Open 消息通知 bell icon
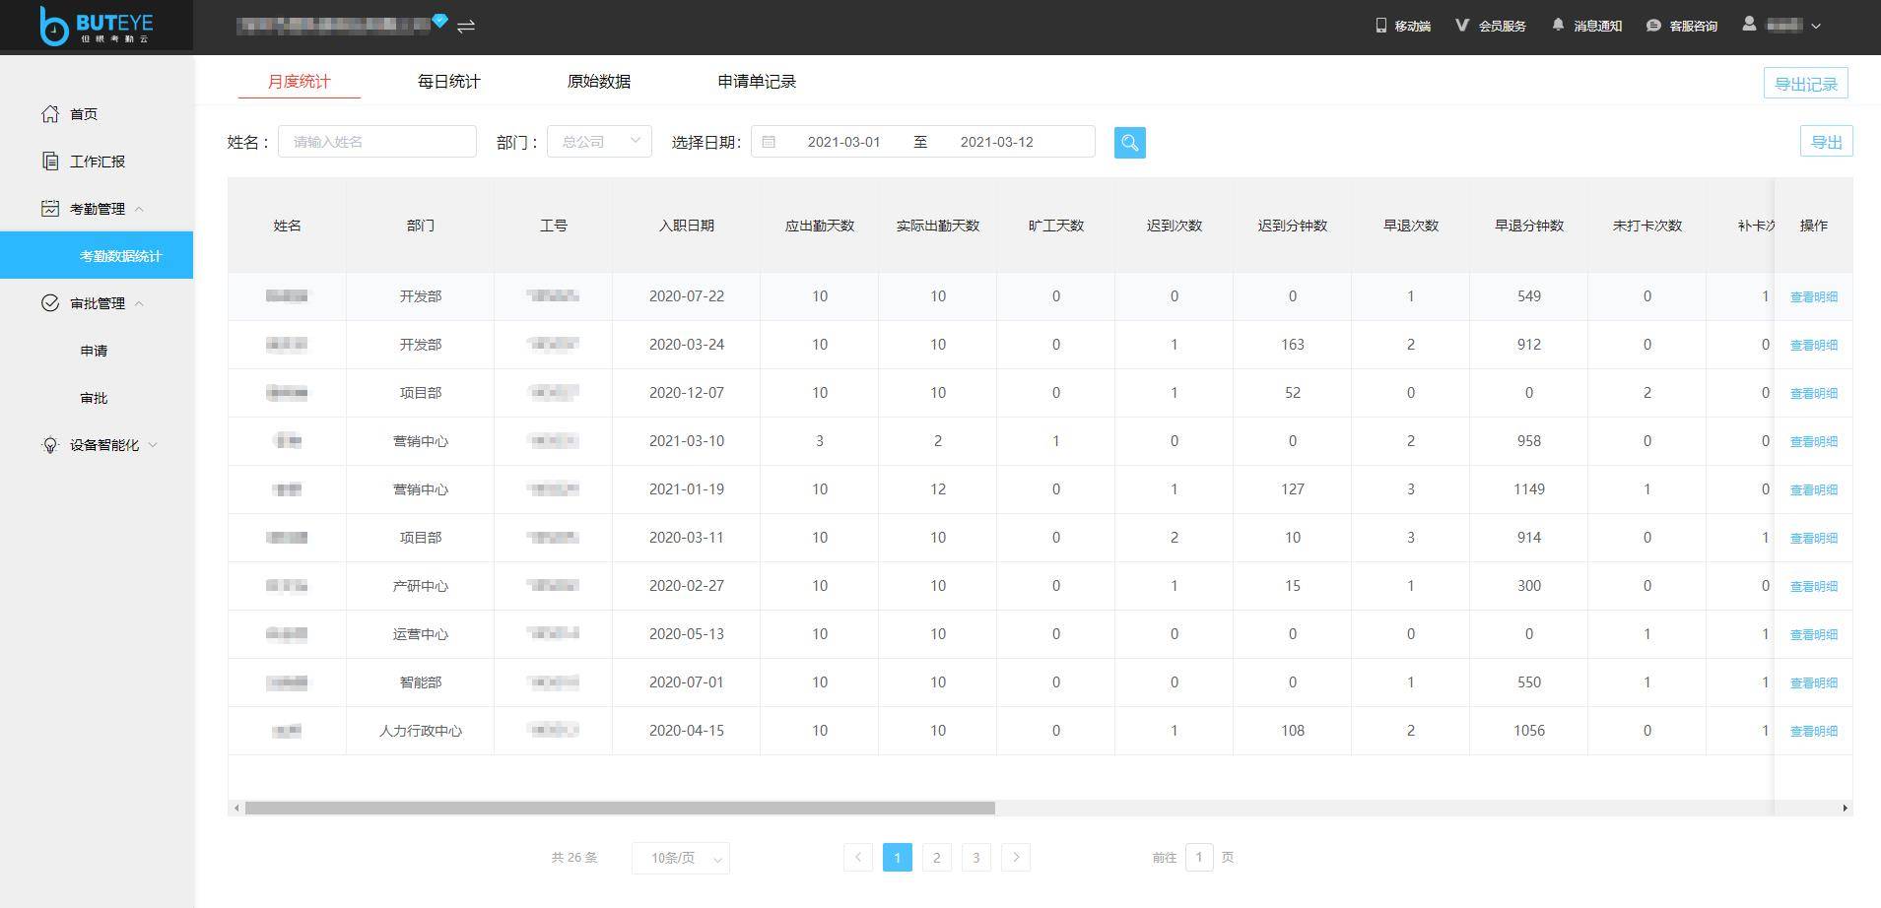 click(x=1558, y=25)
